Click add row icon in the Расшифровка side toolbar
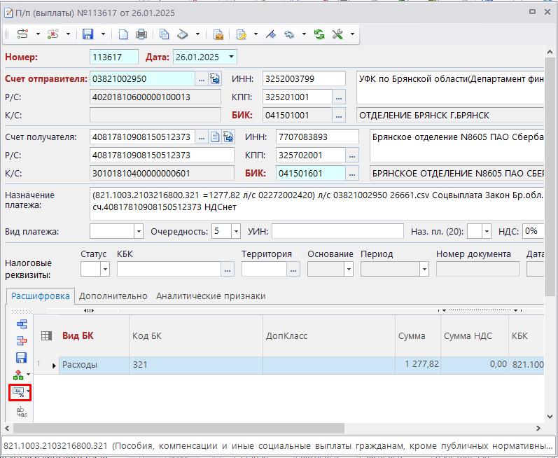Viewport: 558px width, 458px height. coord(21,324)
